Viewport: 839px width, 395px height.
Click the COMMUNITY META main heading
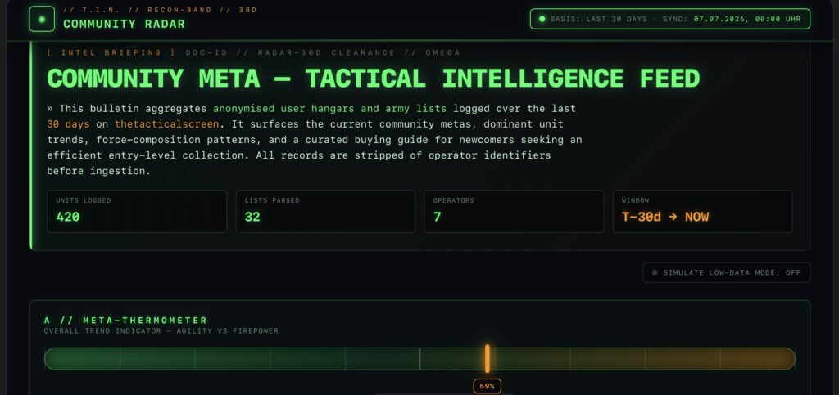[374, 79]
